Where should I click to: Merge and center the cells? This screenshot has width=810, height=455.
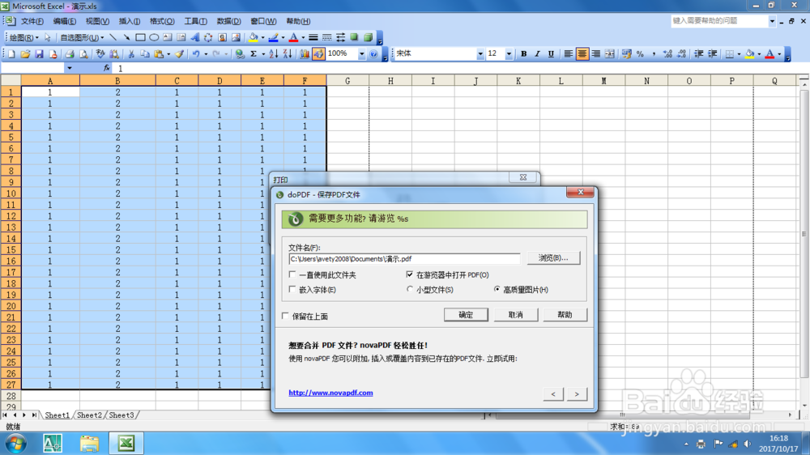610,53
